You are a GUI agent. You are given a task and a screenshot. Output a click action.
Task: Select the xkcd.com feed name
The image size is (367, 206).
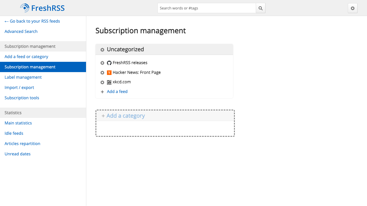(x=122, y=82)
